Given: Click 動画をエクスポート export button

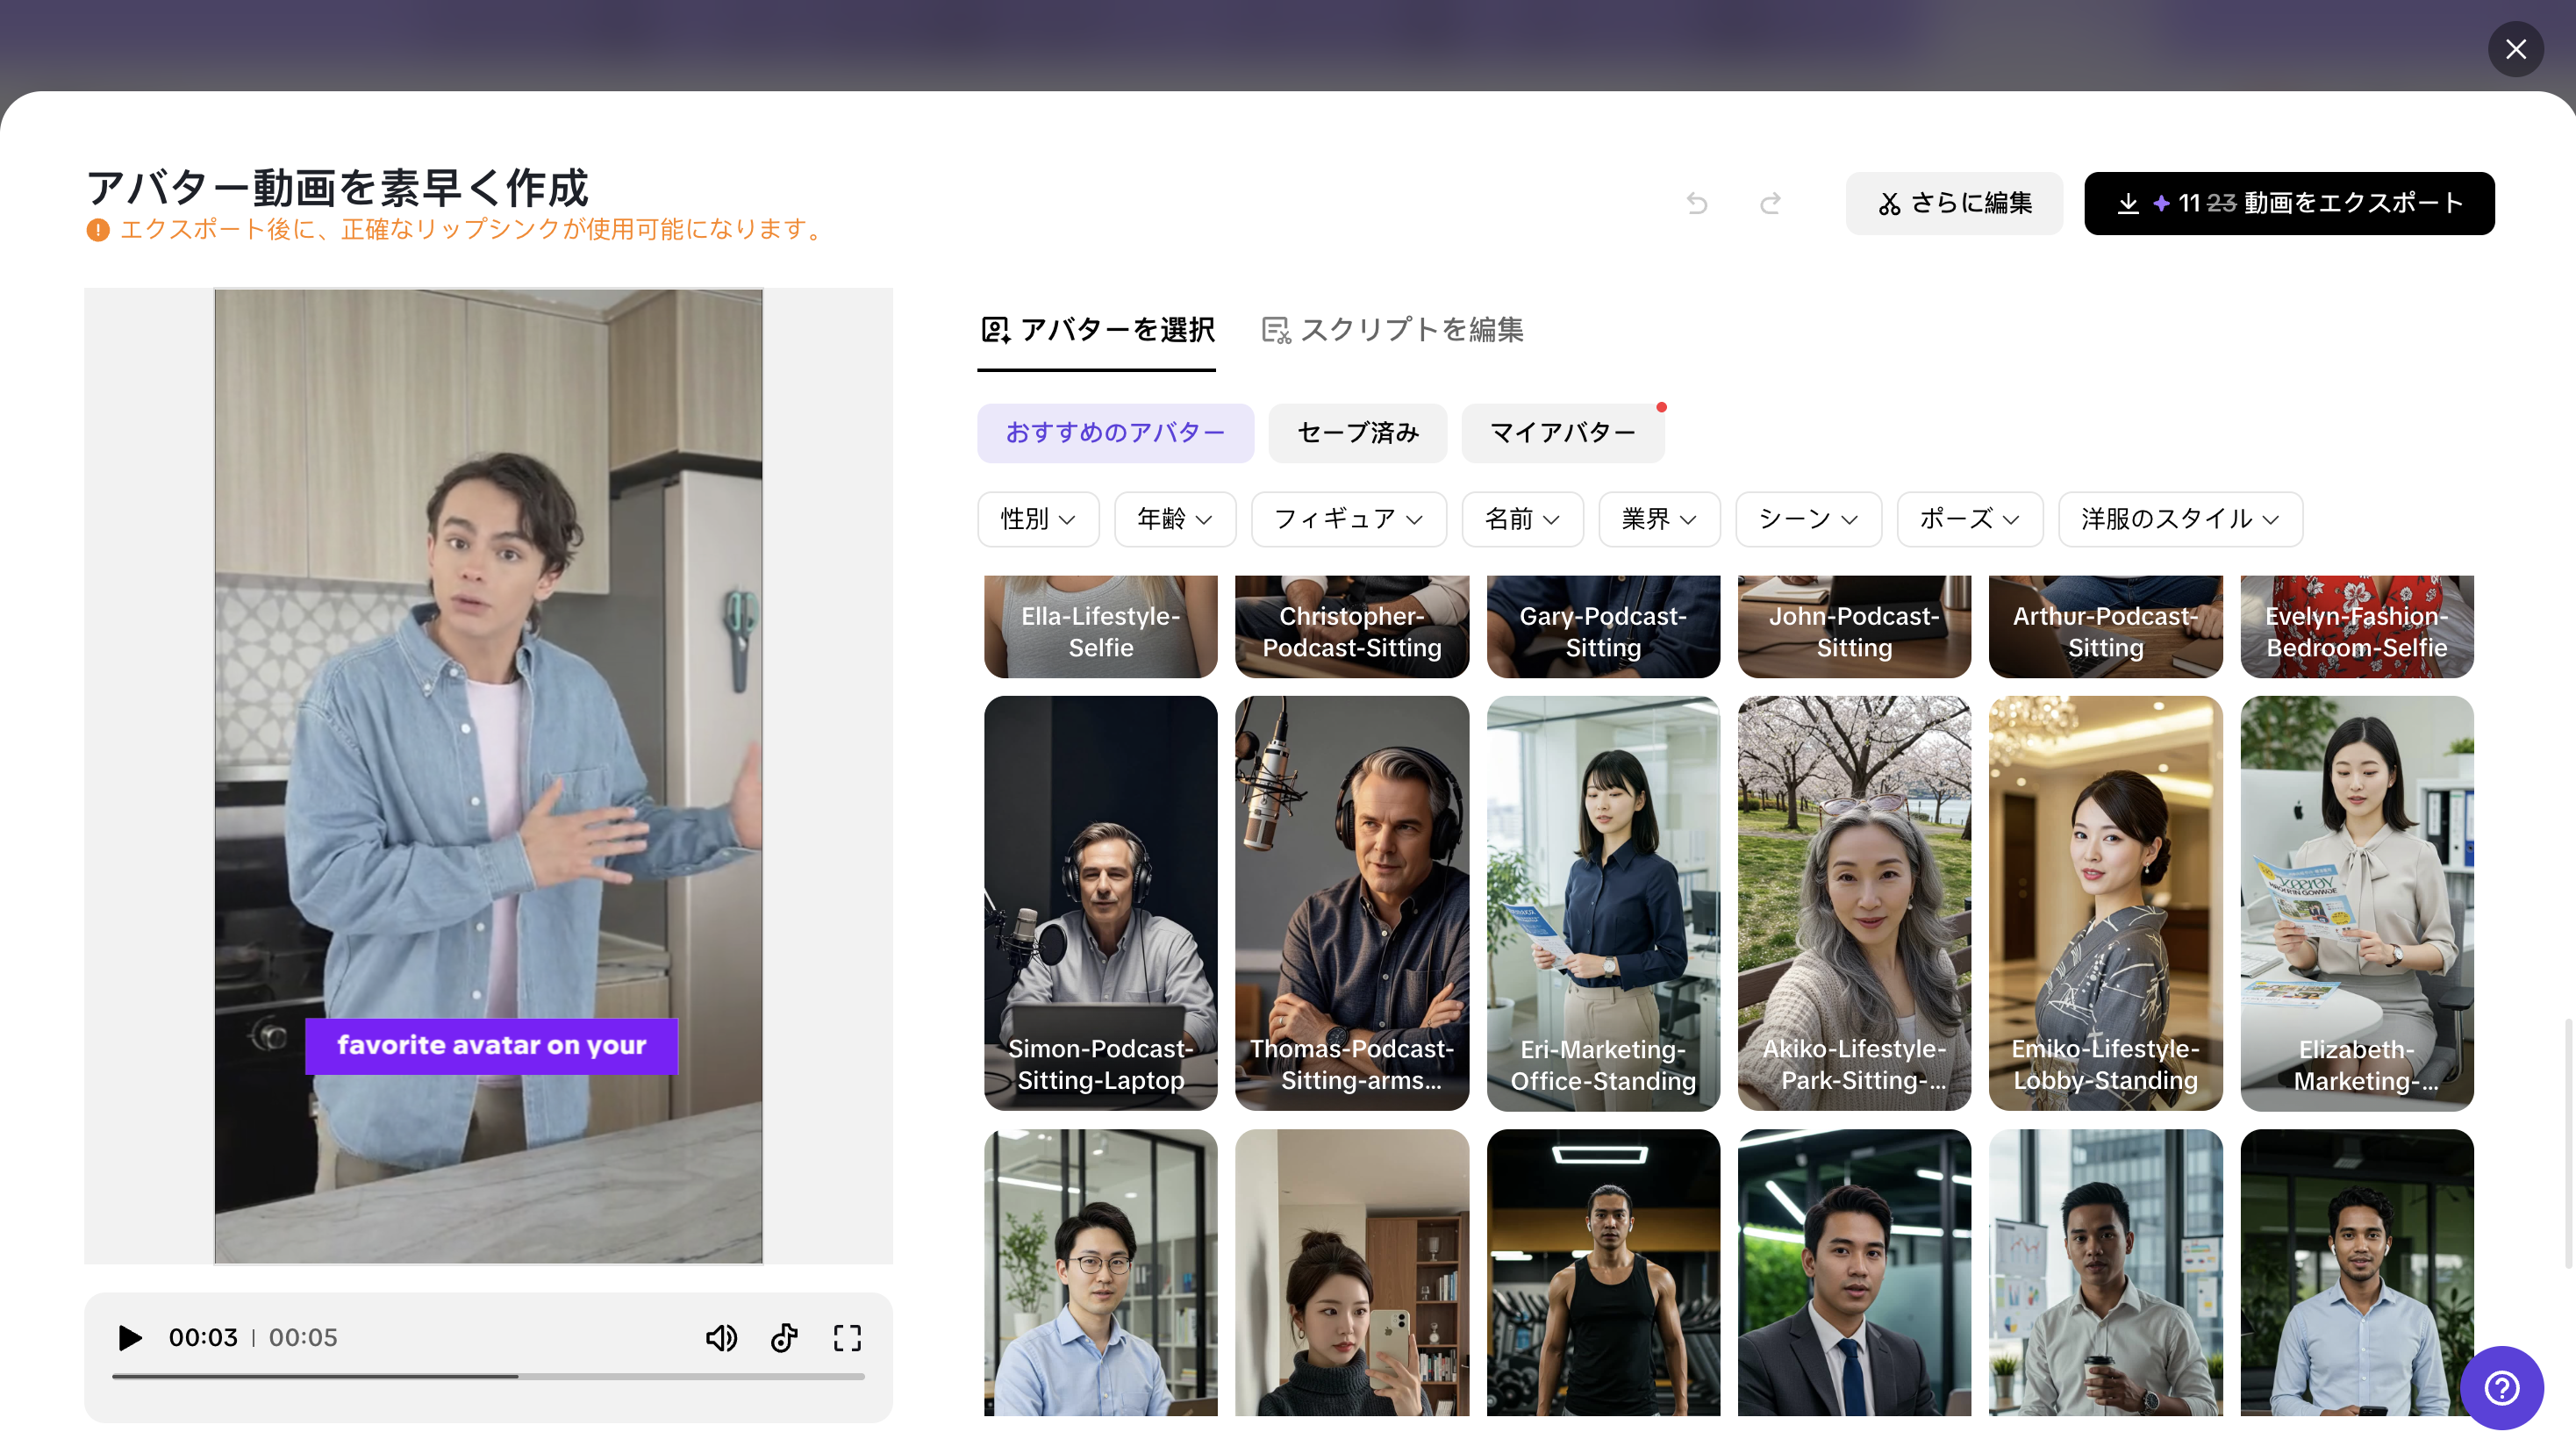Looking at the screenshot, I should [x=2289, y=203].
